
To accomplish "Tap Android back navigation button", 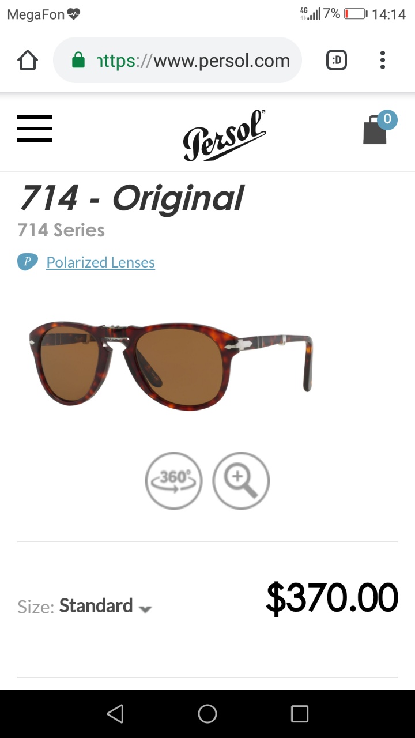I will tap(115, 714).
